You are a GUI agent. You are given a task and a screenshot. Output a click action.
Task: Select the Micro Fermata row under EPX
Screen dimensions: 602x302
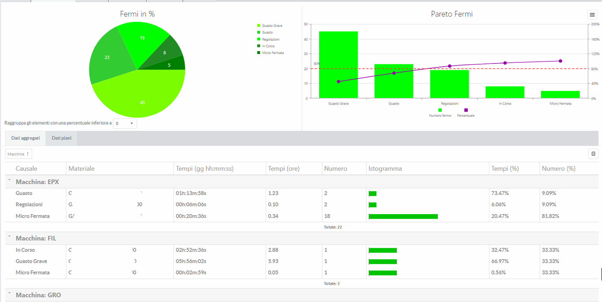(x=302, y=216)
